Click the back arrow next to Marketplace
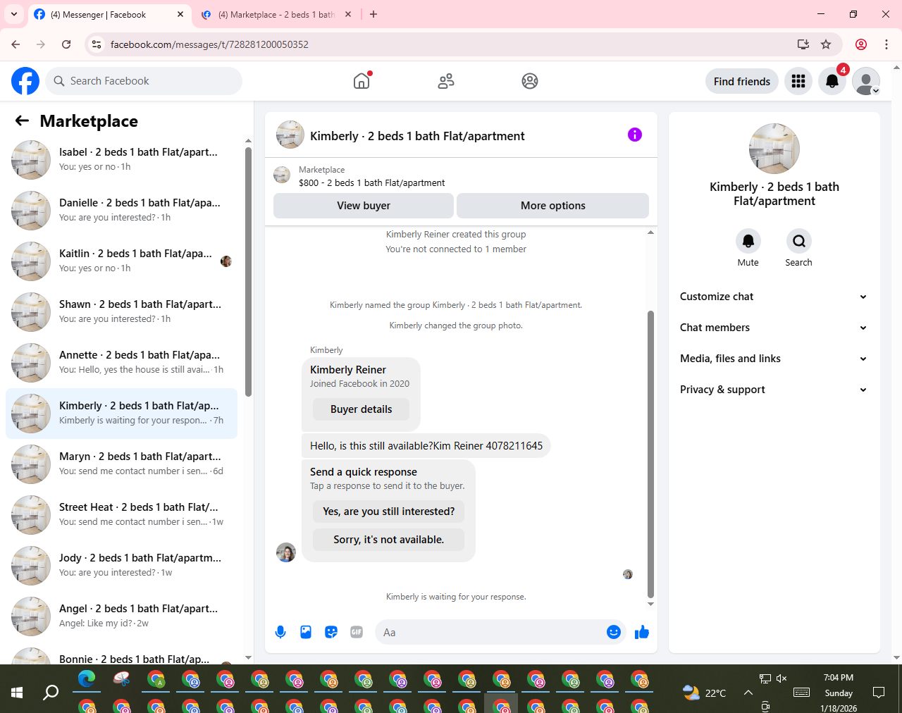This screenshot has height=713, width=902. (x=22, y=120)
